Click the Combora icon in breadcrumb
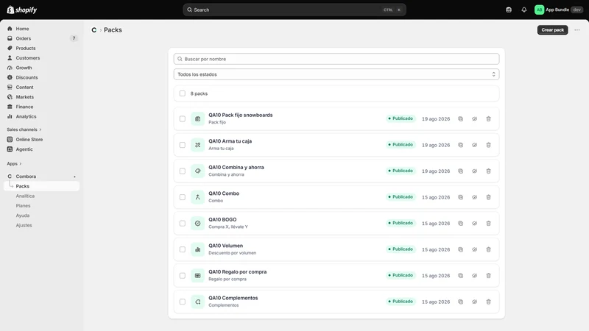 (94, 30)
